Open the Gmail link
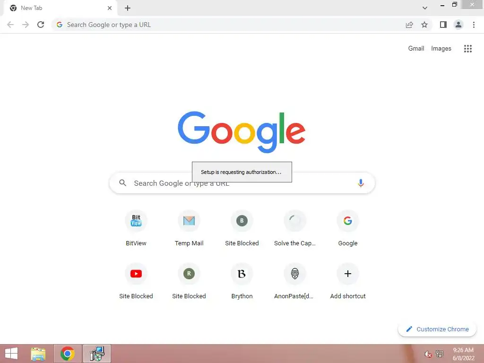 pyautogui.click(x=416, y=49)
